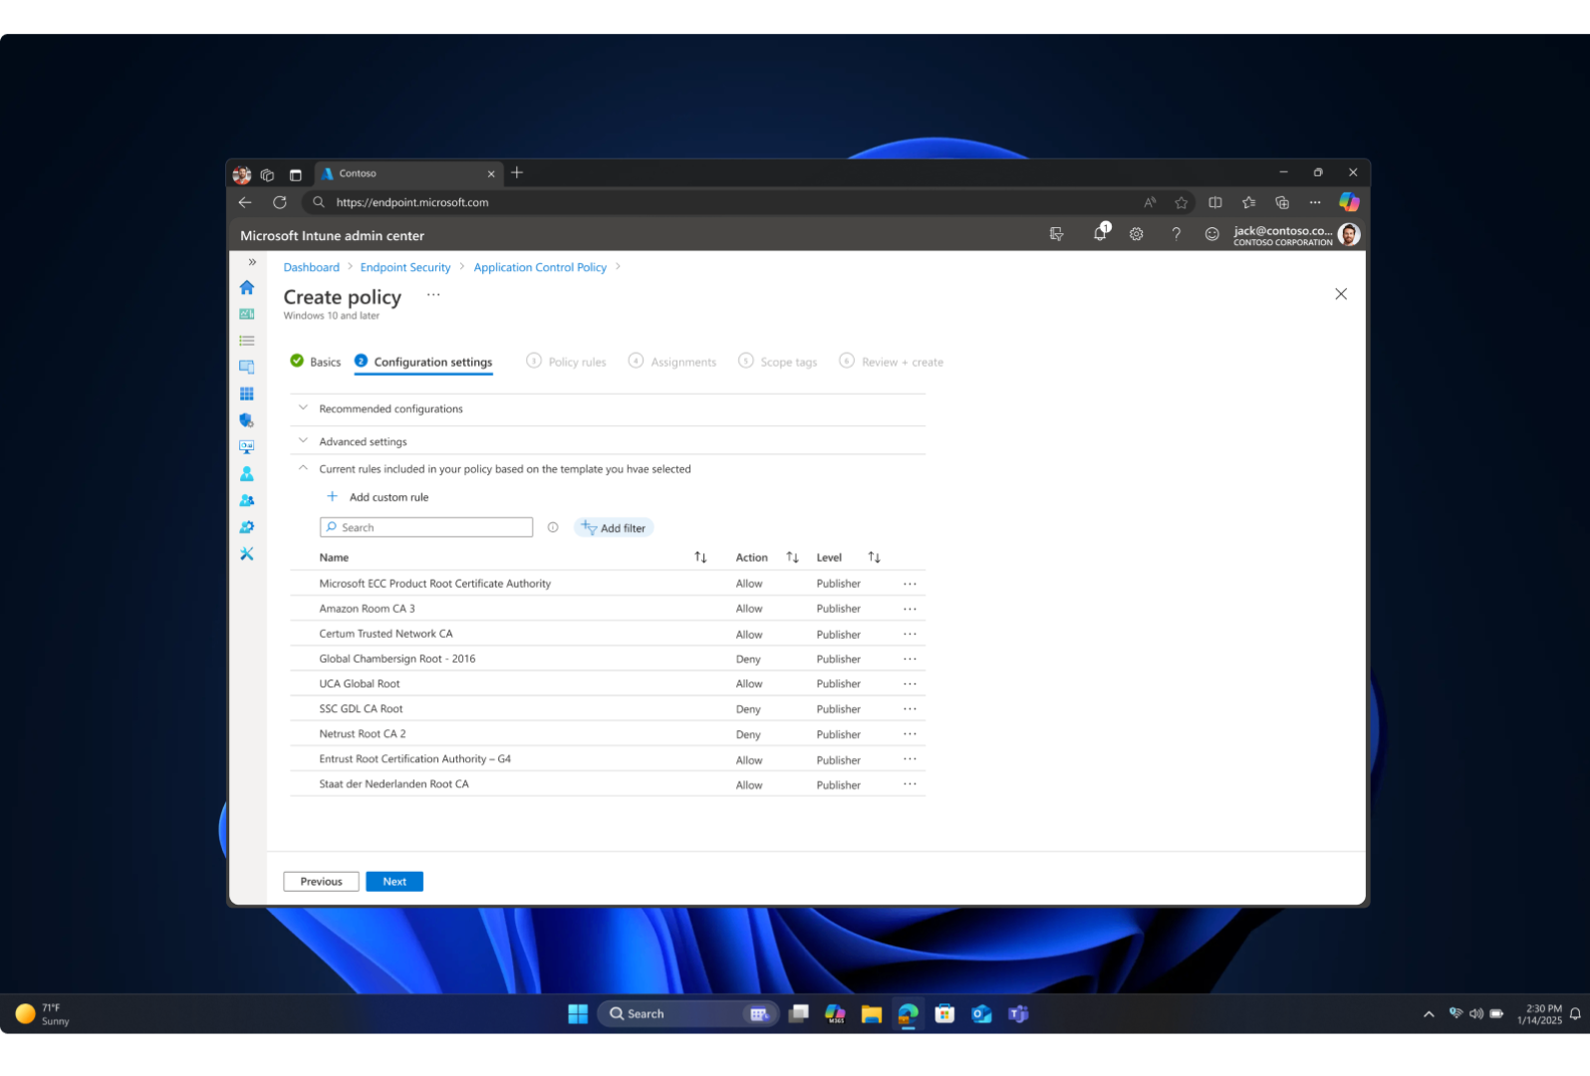1590x1076 pixels.
Task: Click the Copilot icon in Edge toolbar
Action: point(1349,202)
